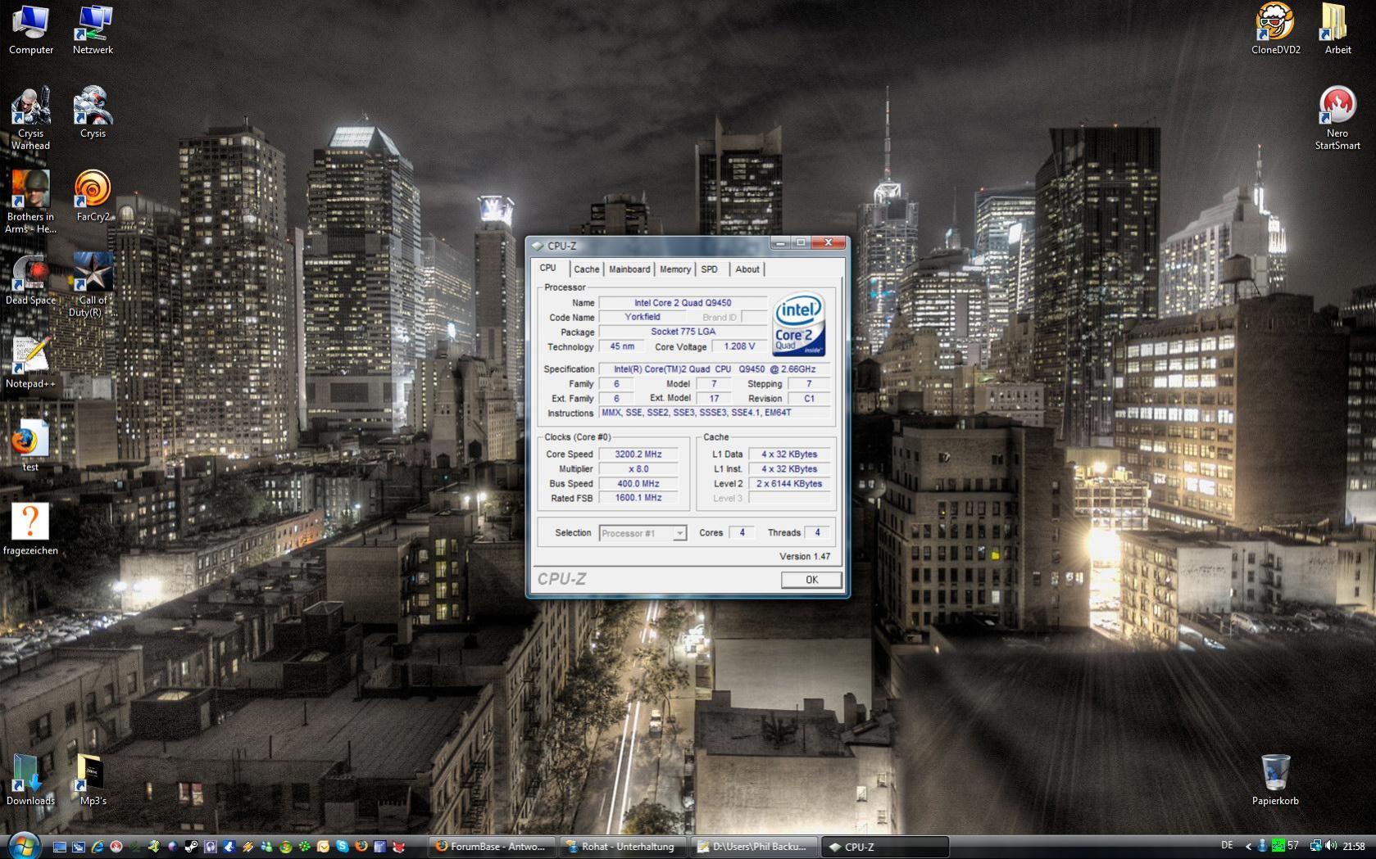The image size is (1376, 859).
Task: Select the CloneDVD2 desktop shortcut
Action: click(x=1275, y=30)
